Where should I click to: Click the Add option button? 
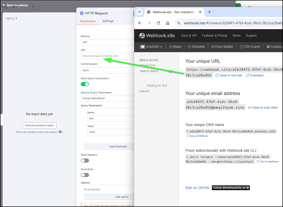point(109,197)
